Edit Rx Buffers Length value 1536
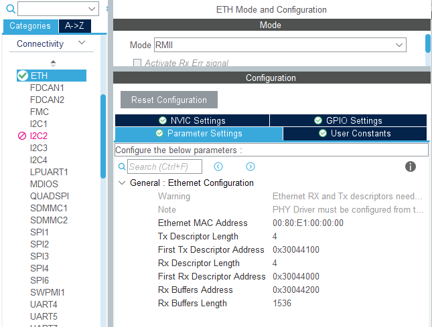 282,303
